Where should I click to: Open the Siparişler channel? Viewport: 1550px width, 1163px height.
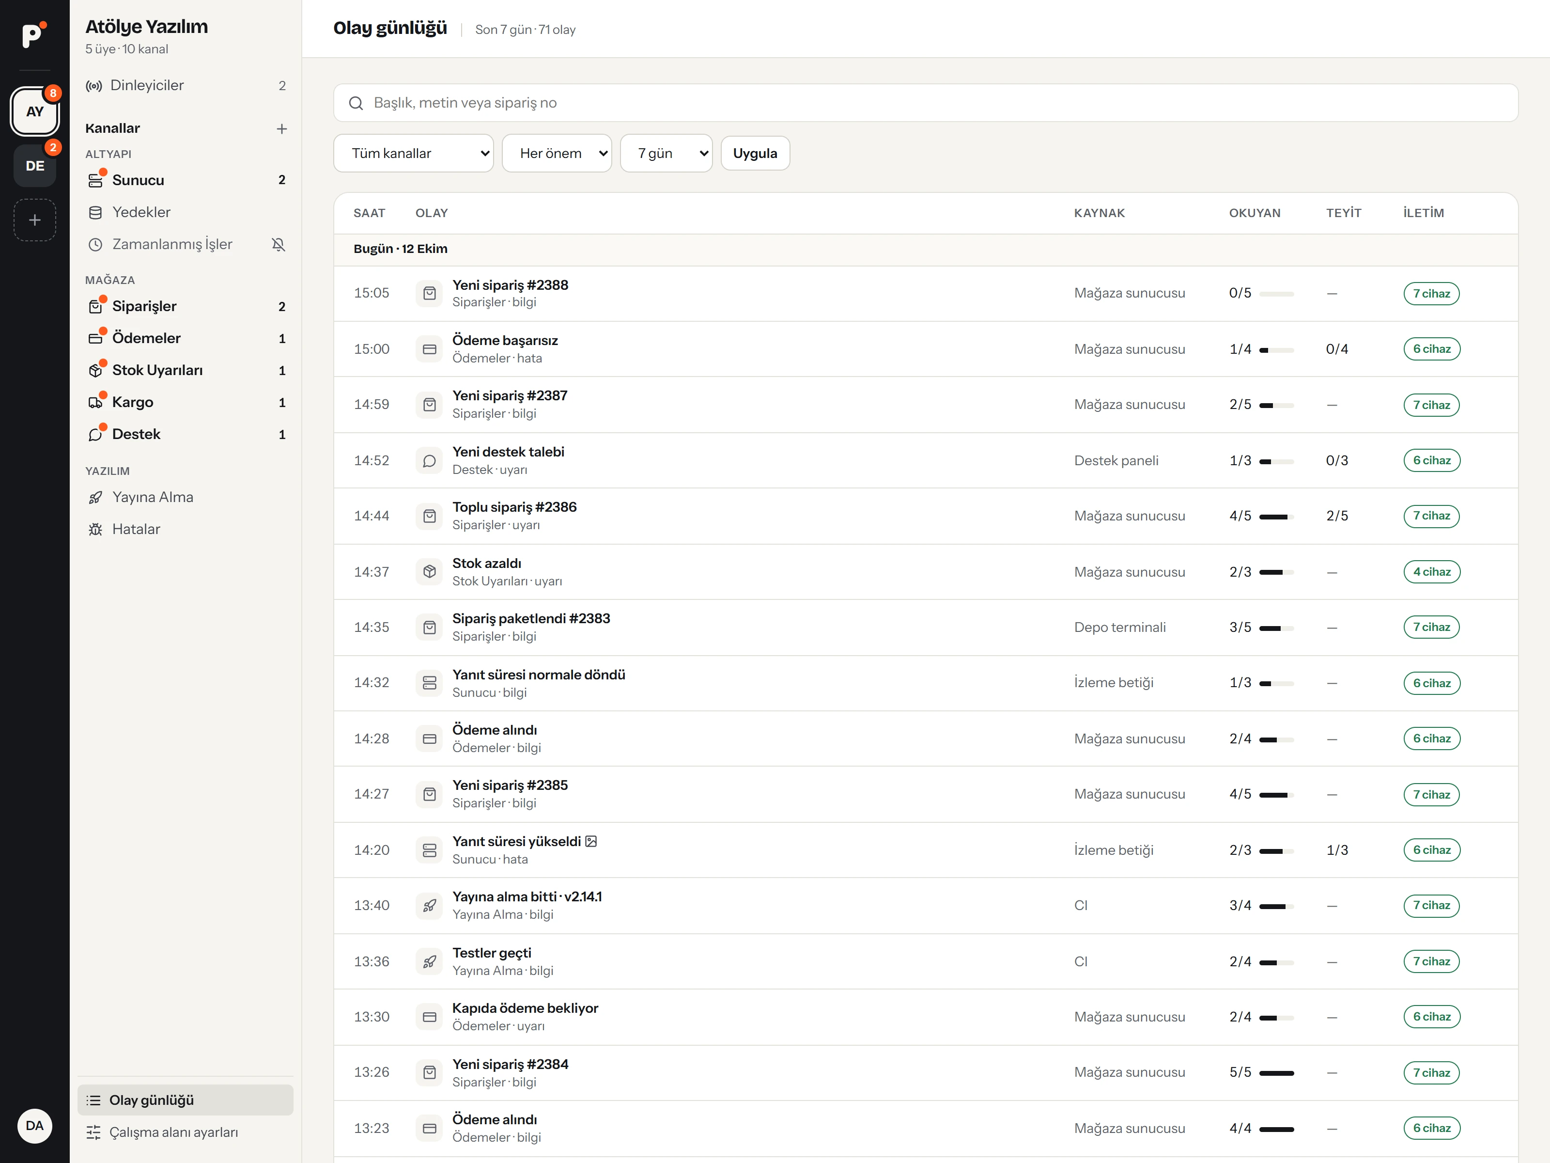[186, 306]
